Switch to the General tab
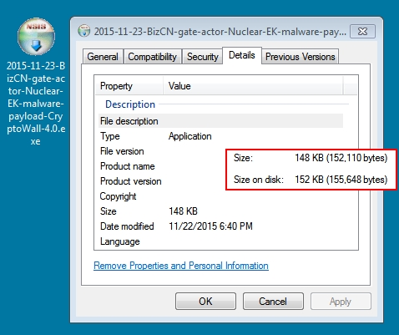The width and height of the screenshot is (399, 335). pos(103,57)
